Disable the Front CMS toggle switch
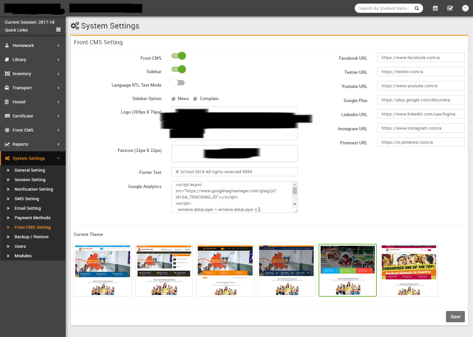The height and width of the screenshot is (337, 473). coord(179,56)
